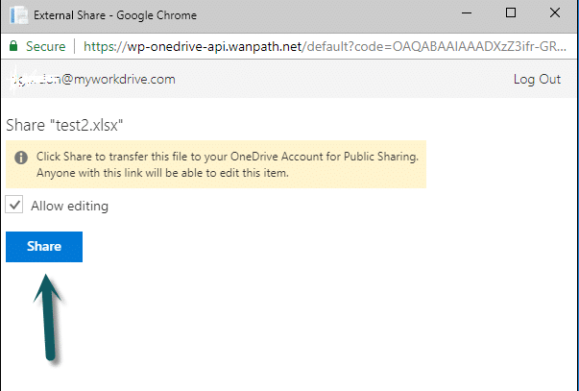Screen dimensions: 579x391
Task: Click the padlock icon in the address bar
Action: 12,45
